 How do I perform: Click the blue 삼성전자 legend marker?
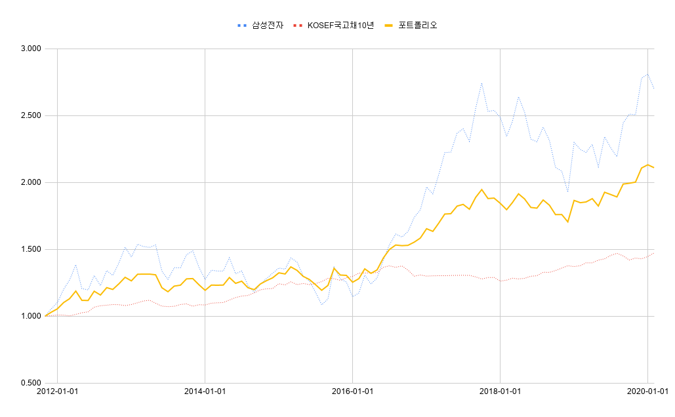(241, 26)
